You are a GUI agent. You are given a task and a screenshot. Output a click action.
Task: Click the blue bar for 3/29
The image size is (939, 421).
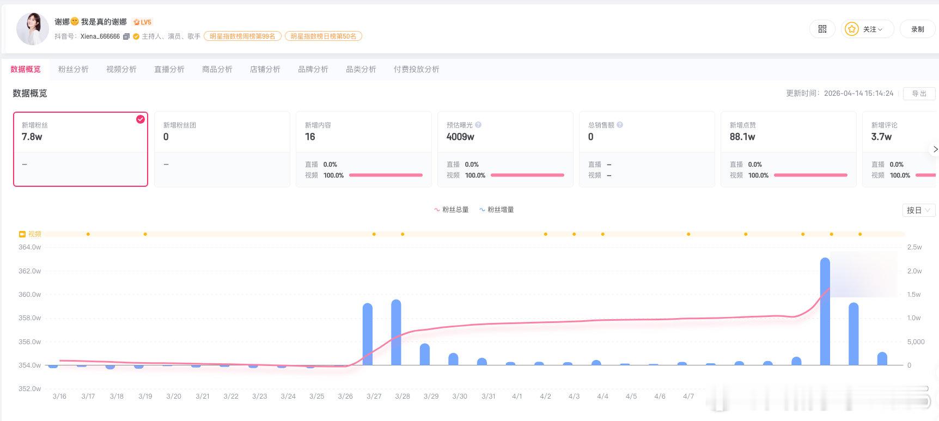pyautogui.click(x=425, y=354)
